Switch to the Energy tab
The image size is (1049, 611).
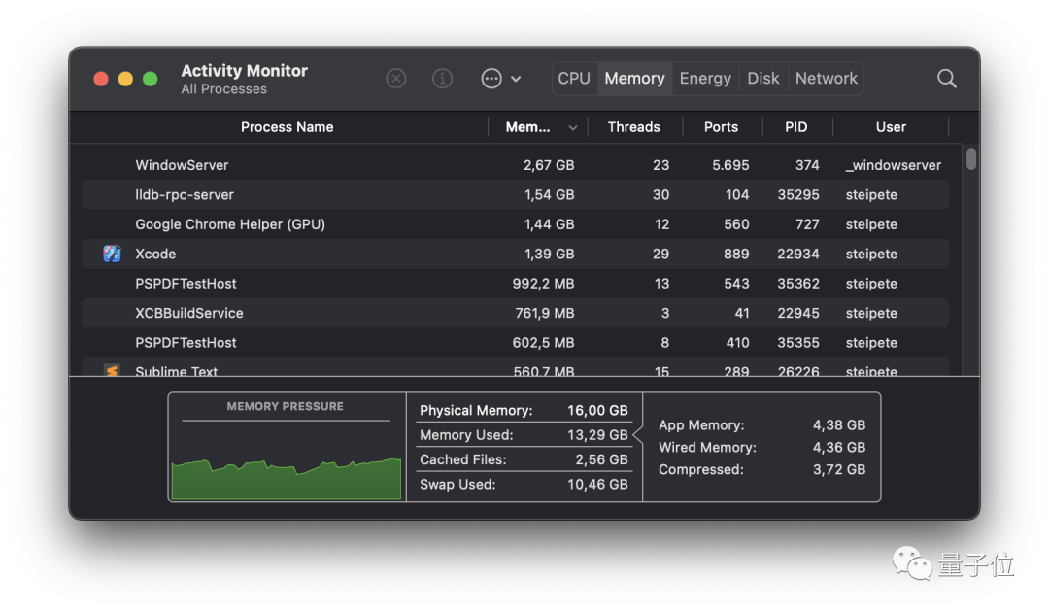pyautogui.click(x=705, y=79)
